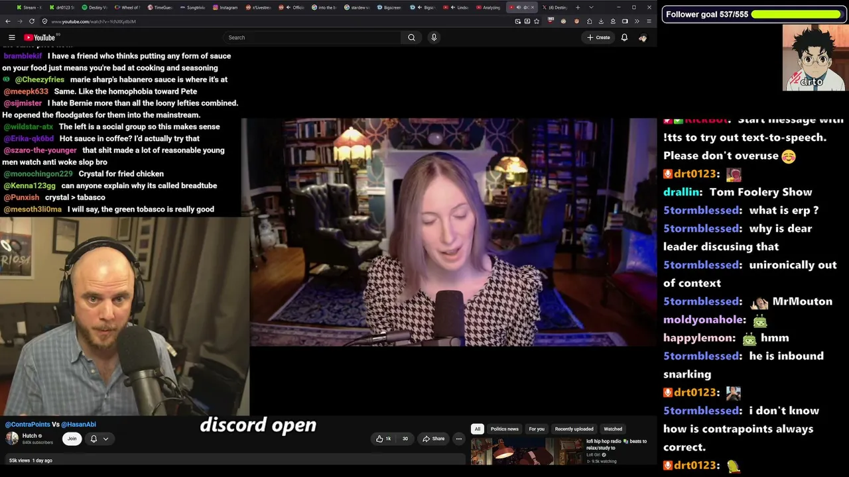Open site information shield in address bar
Screen dimensions: 849x477
44,21
